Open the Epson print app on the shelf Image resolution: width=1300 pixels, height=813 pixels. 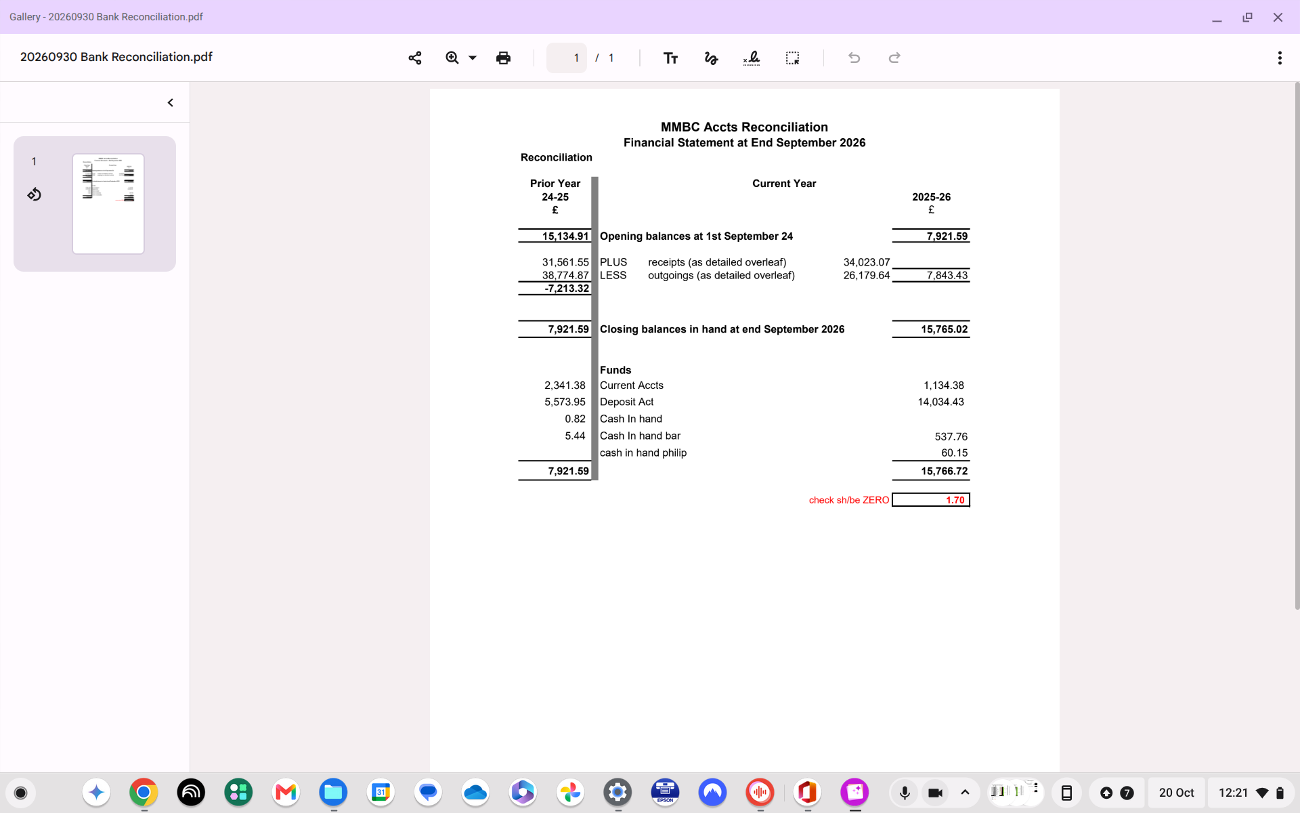665,792
